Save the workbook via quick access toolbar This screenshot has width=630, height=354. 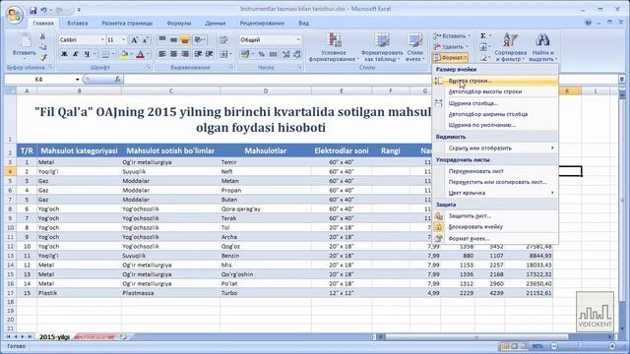click(33, 10)
